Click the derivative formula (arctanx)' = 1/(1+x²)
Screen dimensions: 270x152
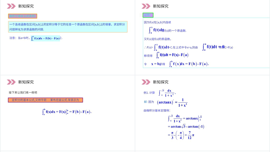(172, 102)
